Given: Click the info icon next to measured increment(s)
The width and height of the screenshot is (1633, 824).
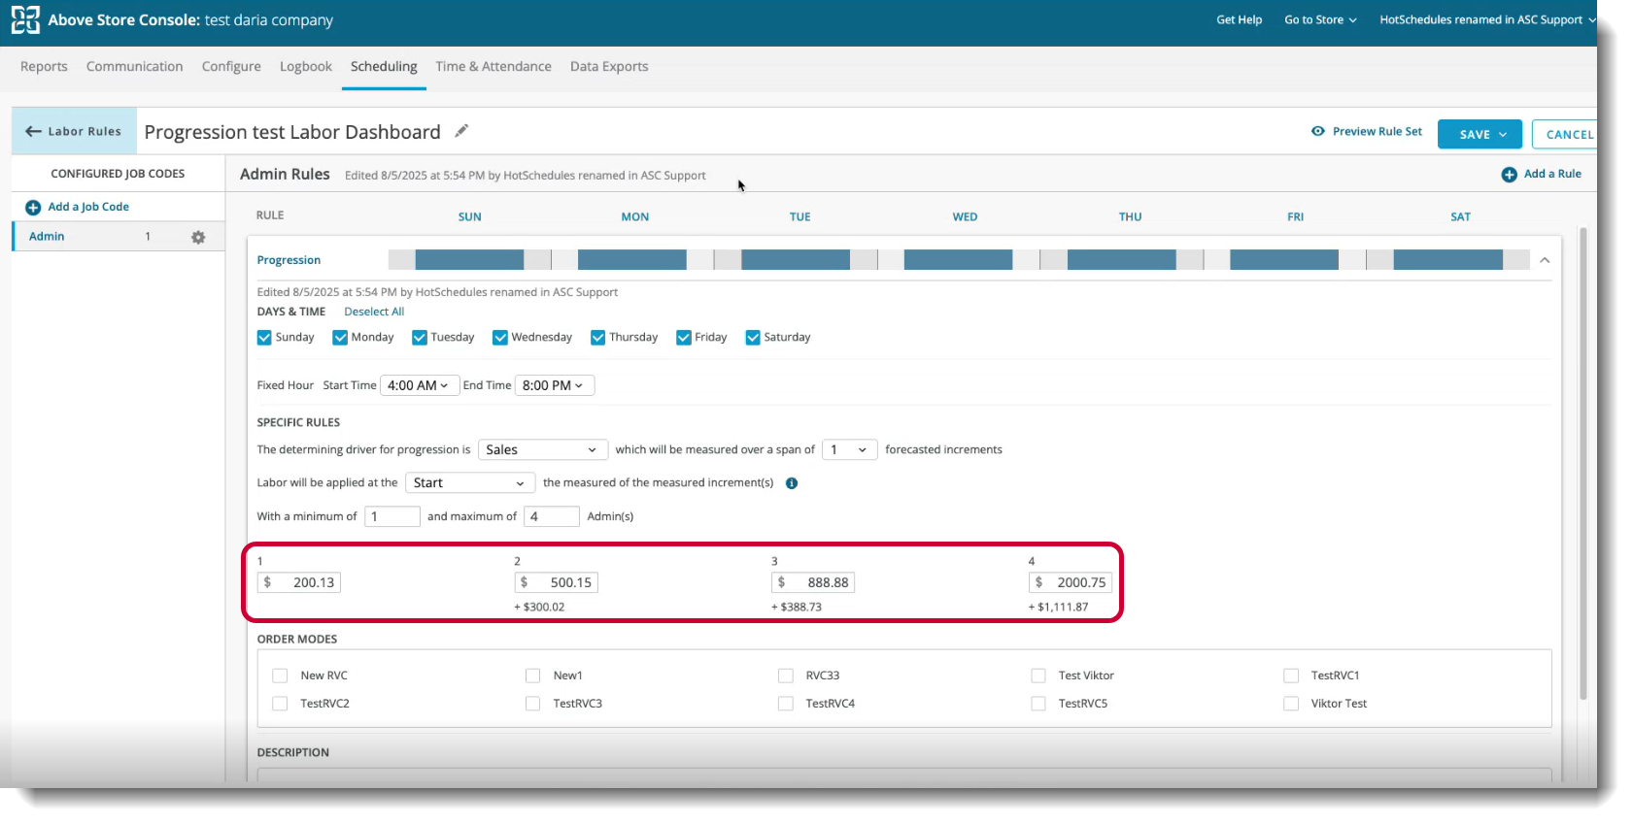Looking at the screenshot, I should click(792, 483).
